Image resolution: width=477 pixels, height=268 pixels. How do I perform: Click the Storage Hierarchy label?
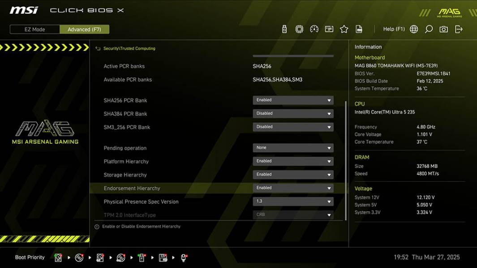click(125, 175)
